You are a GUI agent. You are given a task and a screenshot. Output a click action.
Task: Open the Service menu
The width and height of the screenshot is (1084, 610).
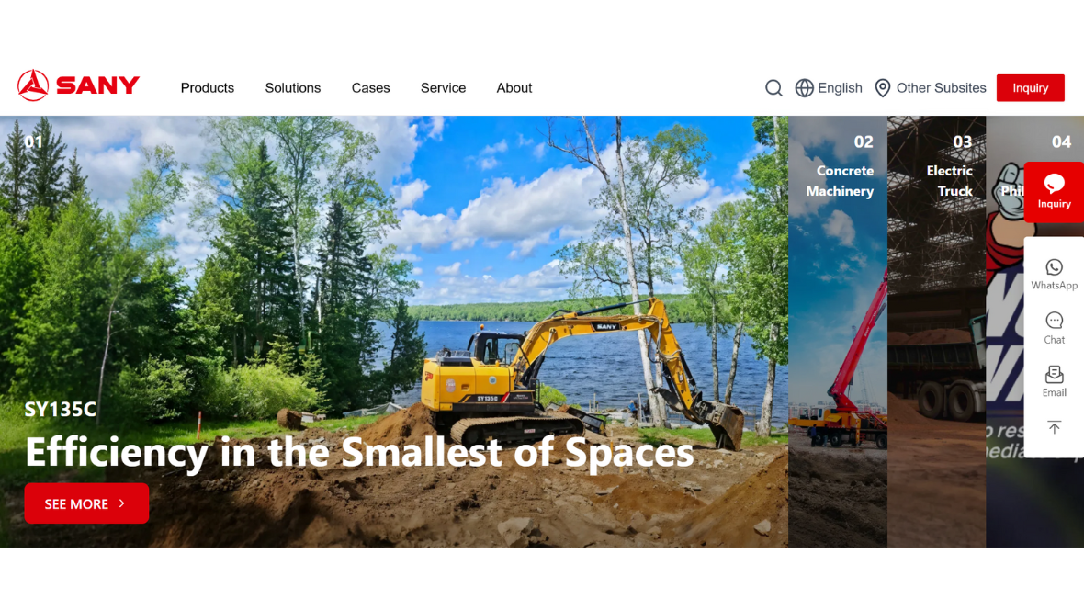pos(443,88)
